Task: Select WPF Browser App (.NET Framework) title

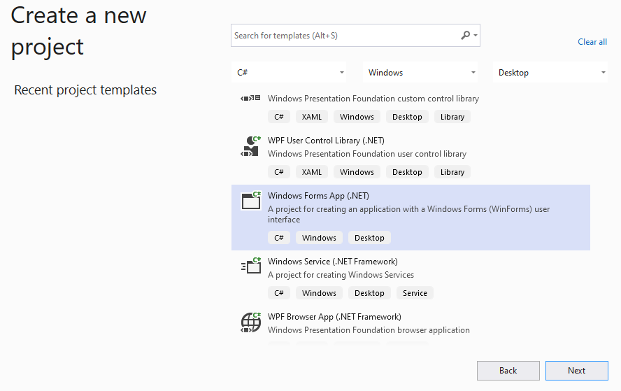Action: pyautogui.click(x=334, y=317)
